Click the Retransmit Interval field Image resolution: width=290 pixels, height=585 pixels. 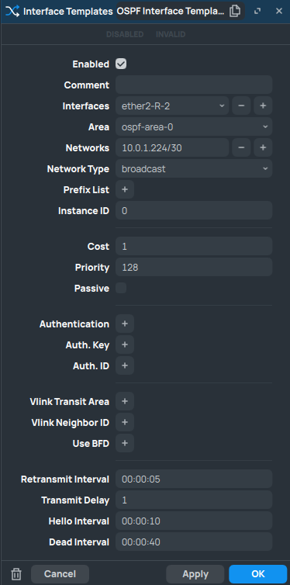[194, 479]
